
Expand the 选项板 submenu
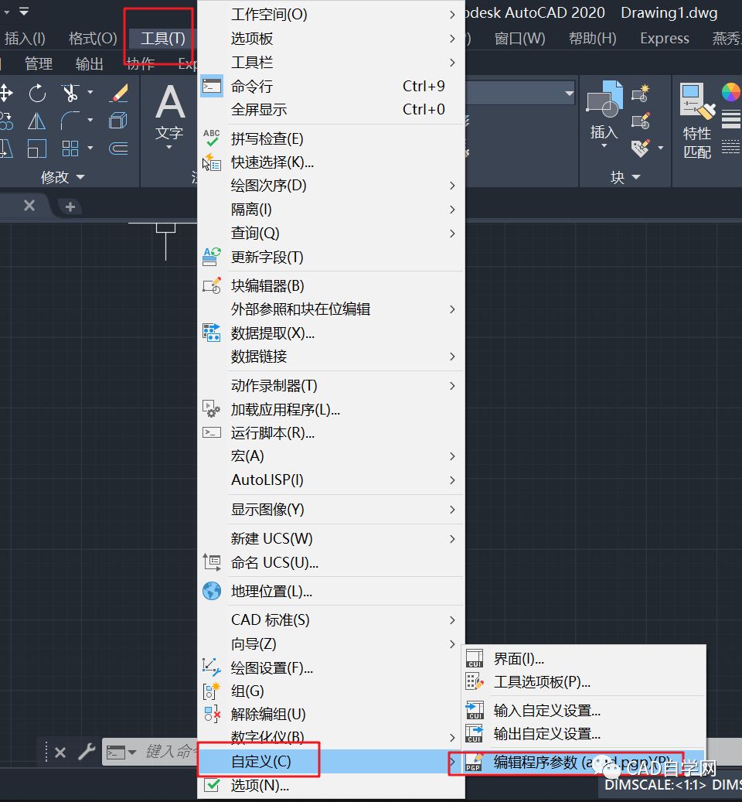331,39
